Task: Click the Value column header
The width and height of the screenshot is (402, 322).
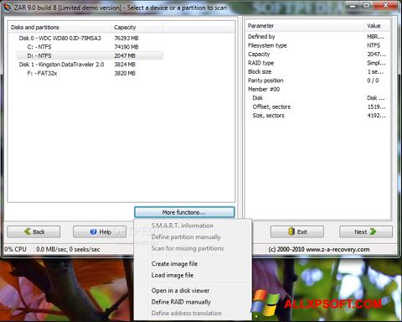Action: (x=376, y=26)
